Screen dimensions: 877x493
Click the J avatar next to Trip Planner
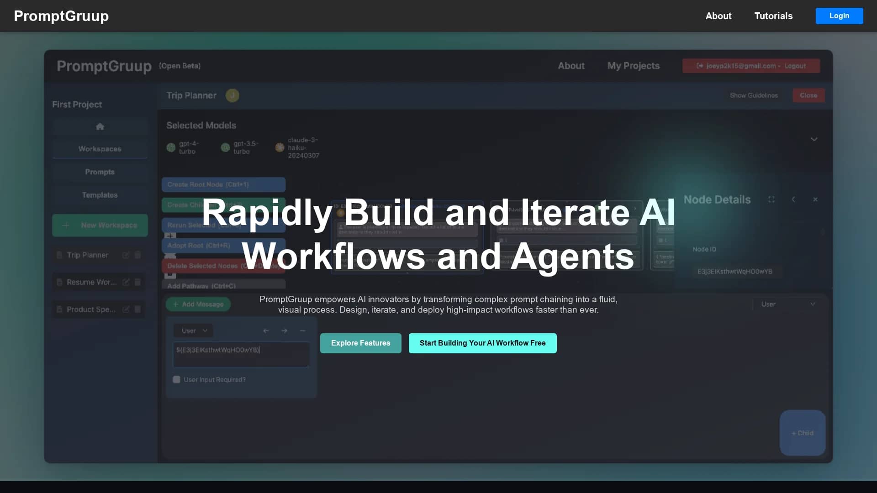coord(232,95)
